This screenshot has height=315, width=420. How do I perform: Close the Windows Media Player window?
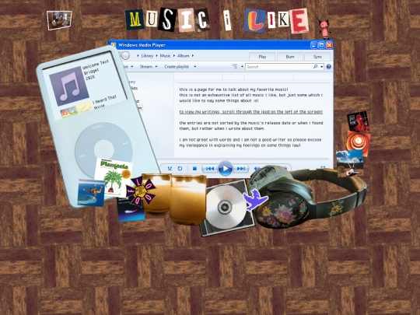click(330, 45)
